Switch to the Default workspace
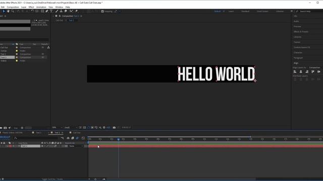The image size is (323, 181). click(x=218, y=11)
